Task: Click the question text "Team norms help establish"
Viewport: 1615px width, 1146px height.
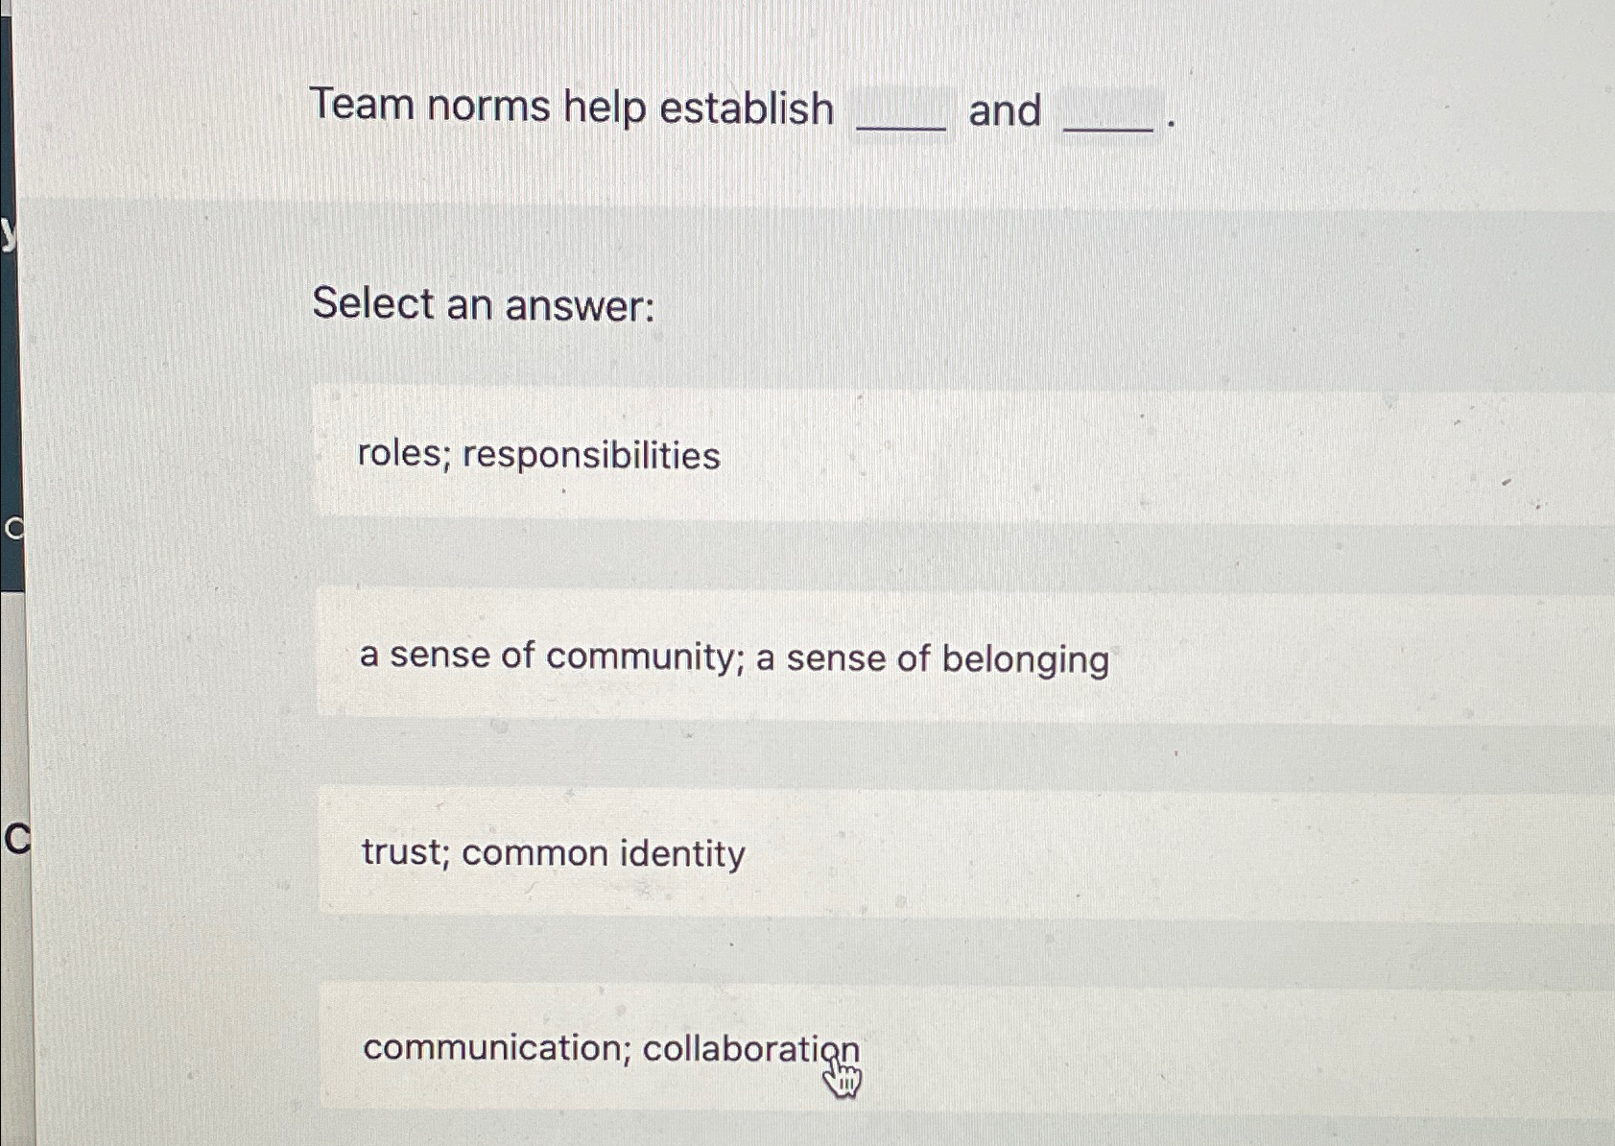Action: click(x=573, y=107)
